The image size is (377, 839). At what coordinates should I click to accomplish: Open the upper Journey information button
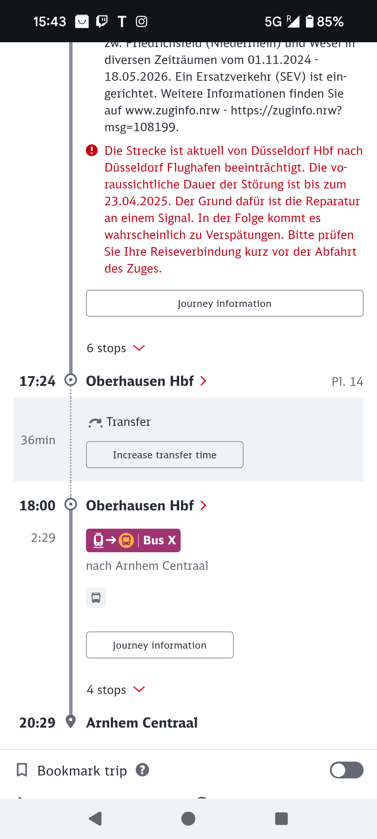(x=225, y=303)
